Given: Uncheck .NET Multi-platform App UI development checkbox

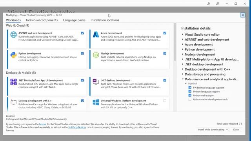Looking at the screenshot, I should 82,80.
